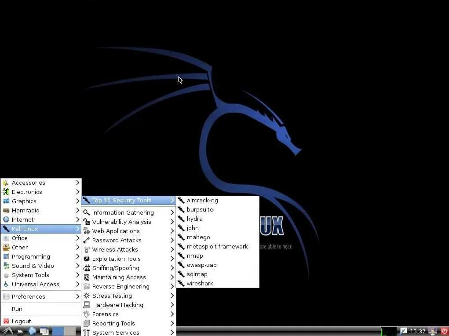The height and width of the screenshot is (336, 449).
Task: Click the Hamradio category icon
Action: pos(6,210)
